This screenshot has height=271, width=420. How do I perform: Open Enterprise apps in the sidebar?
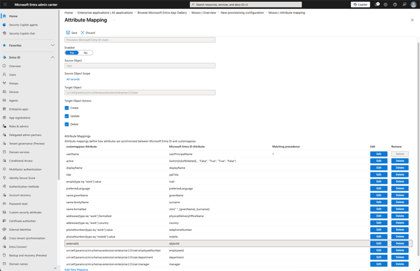click(18, 109)
